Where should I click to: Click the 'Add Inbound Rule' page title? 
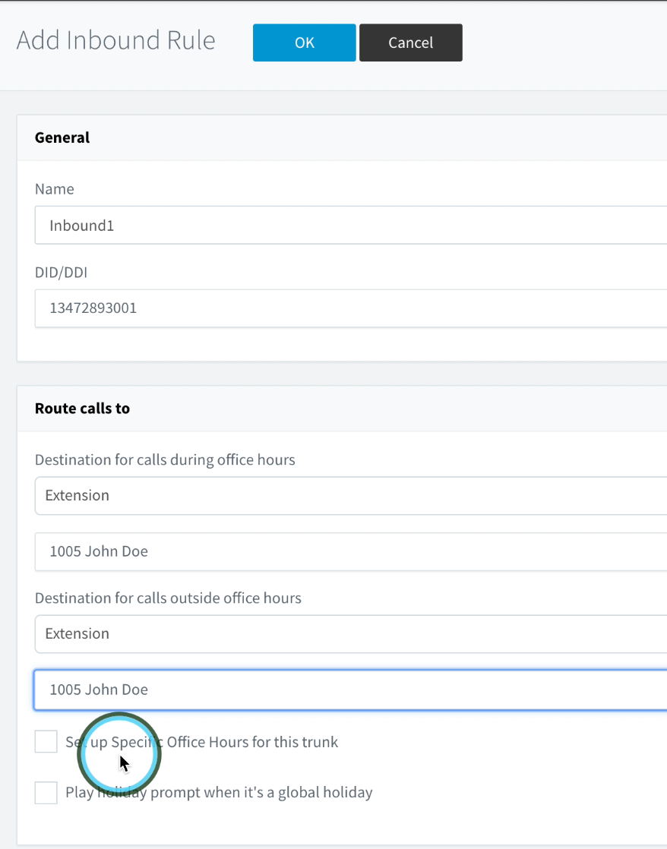[115, 40]
